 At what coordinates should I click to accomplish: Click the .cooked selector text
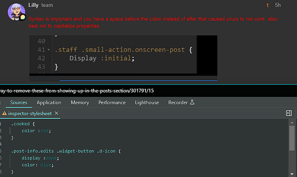[20, 124]
